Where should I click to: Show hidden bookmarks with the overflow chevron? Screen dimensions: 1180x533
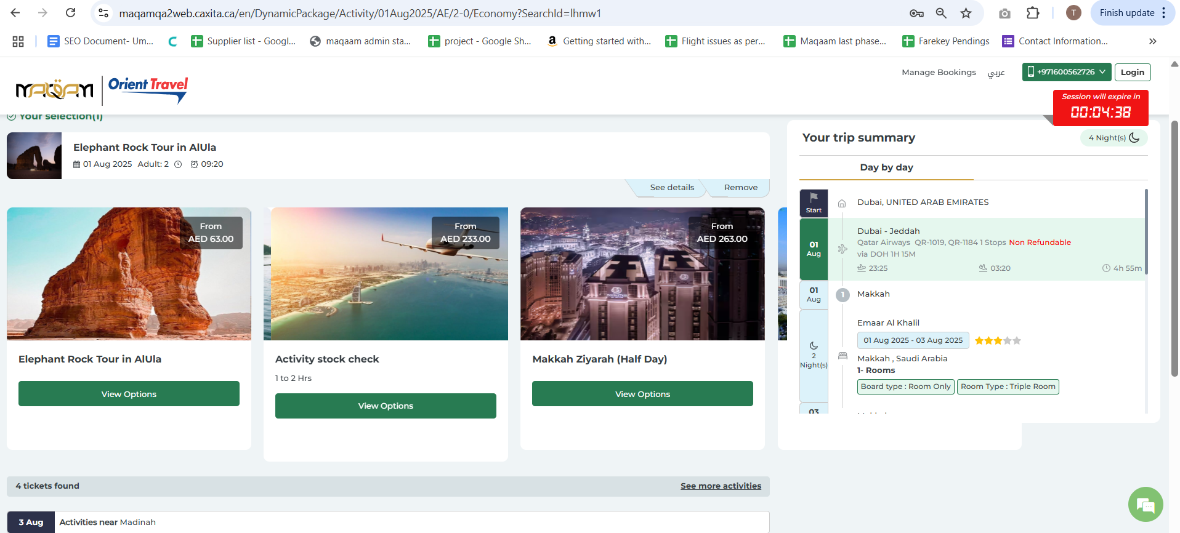1152,41
